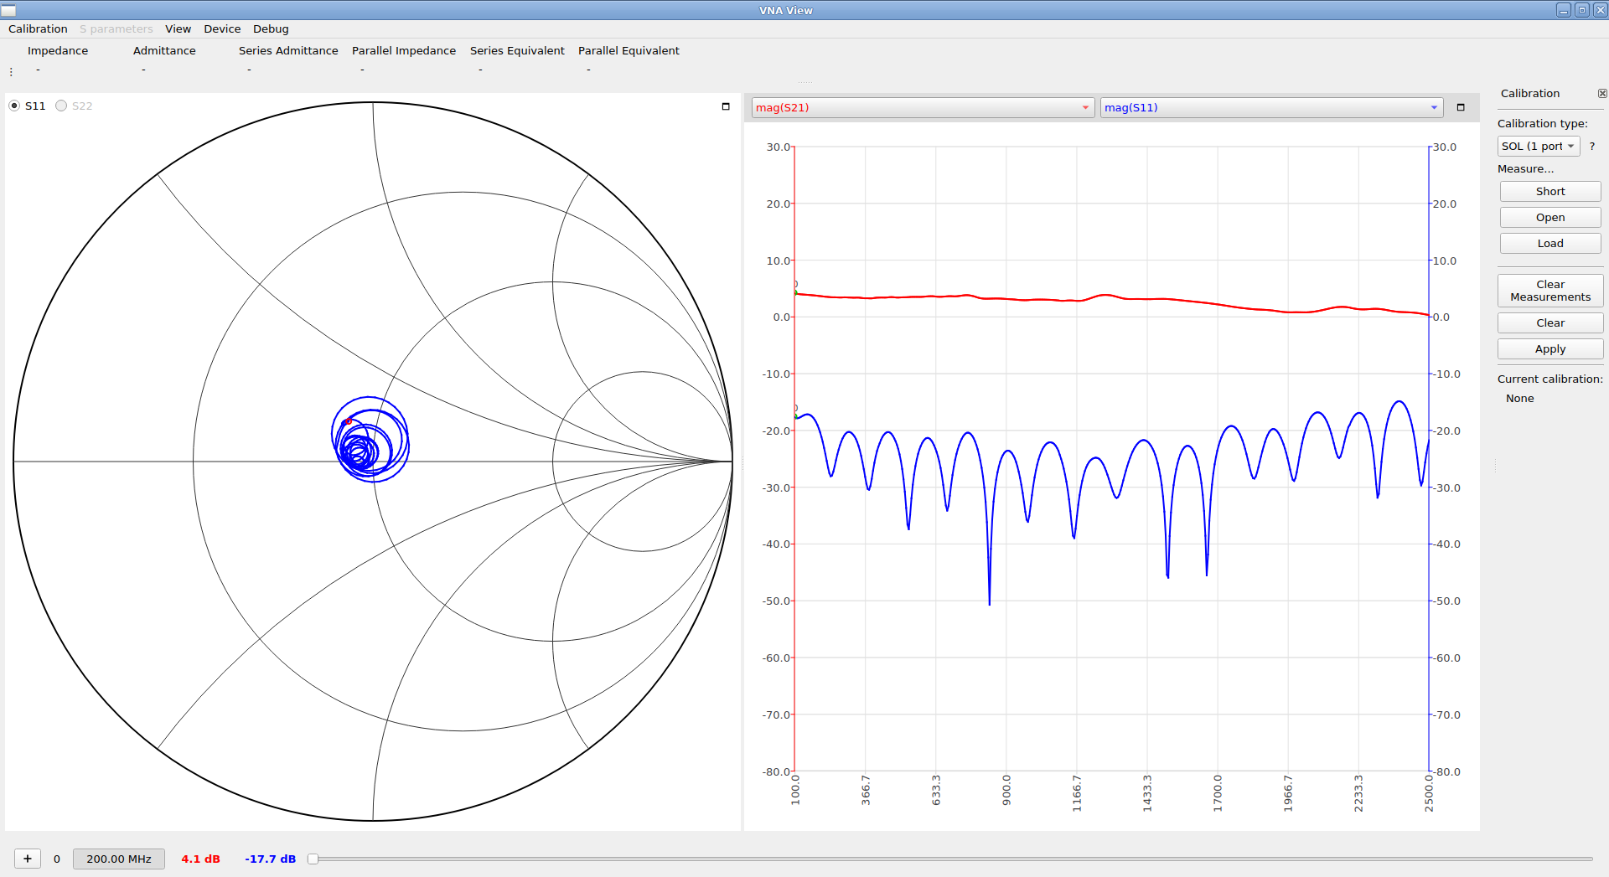Close the Calibration dock panel
This screenshot has width=1609, height=877.
[1602, 94]
